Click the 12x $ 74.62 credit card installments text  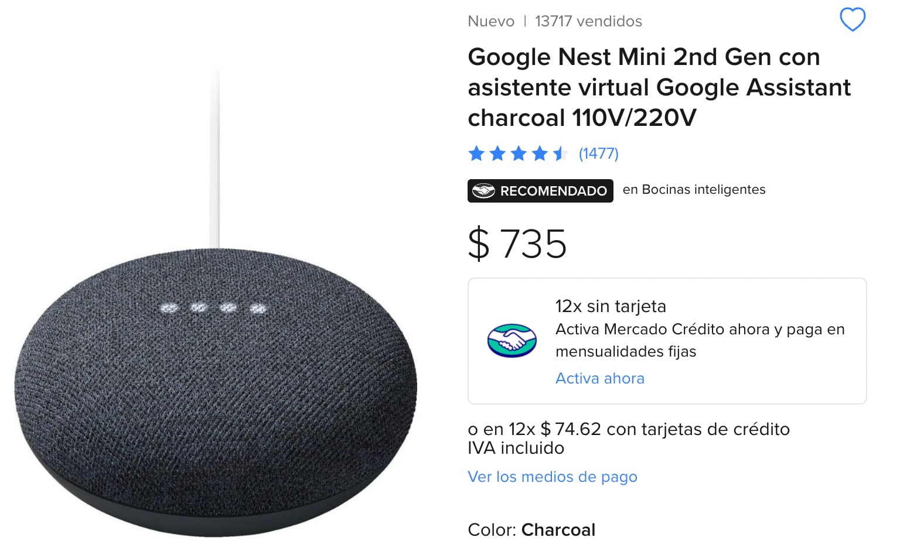(629, 429)
